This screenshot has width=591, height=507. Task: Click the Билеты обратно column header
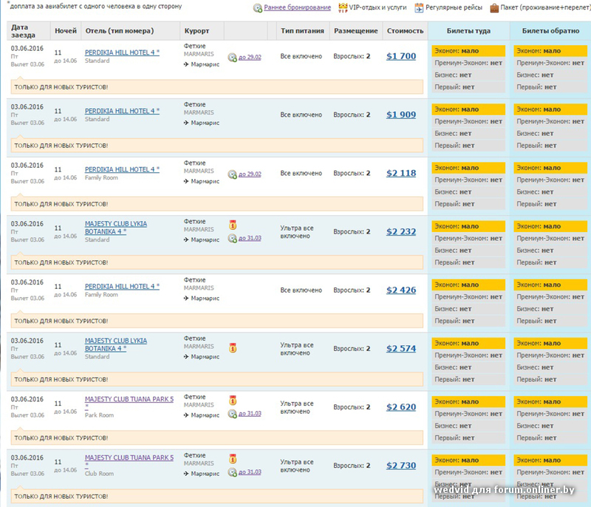coord(550,31)
